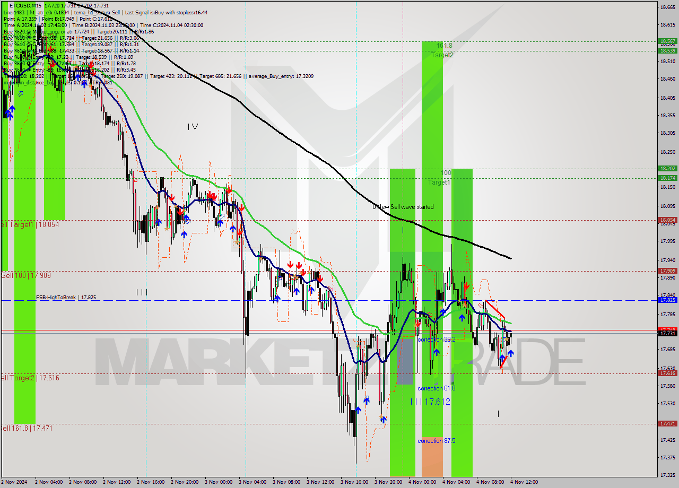The image size is (679, 488).
Task: Click the 17.530 price scale value
Action: [667, 403]
